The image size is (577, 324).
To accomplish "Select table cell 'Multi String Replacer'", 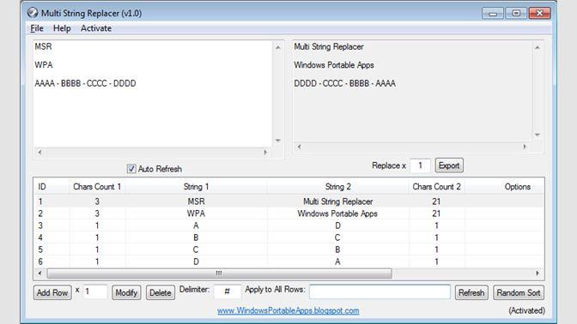I will click(x=337, y=201).
